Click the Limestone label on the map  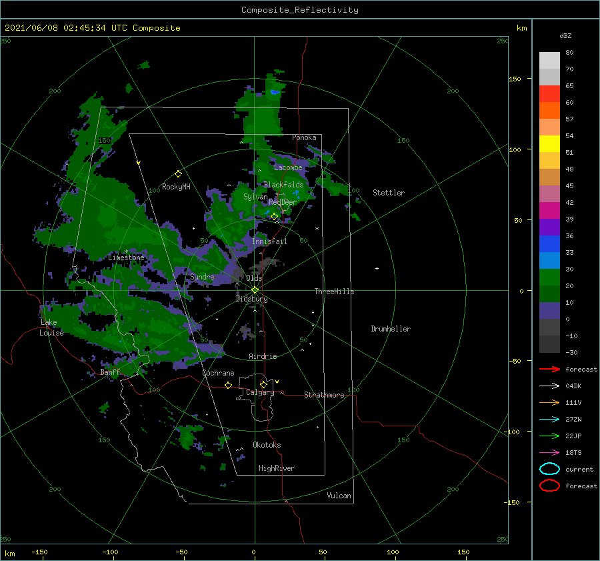point(126,257)
